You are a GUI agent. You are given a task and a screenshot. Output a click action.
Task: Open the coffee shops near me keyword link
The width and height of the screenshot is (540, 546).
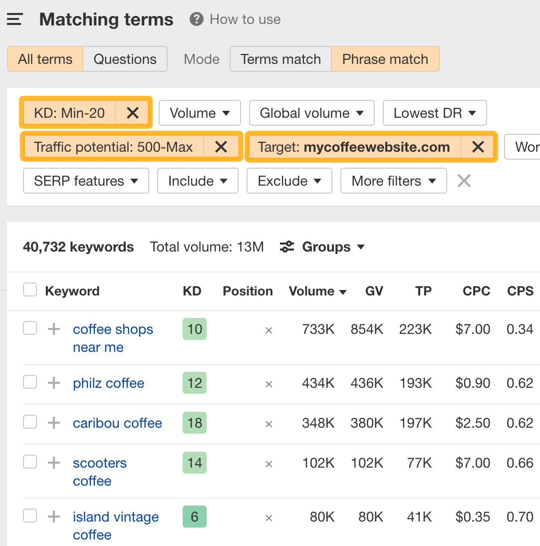(x=113, y=338)
